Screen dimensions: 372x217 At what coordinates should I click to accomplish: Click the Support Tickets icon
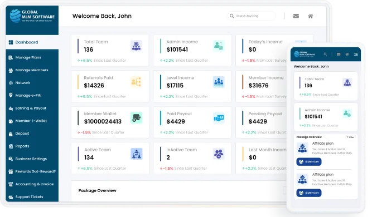(x=11, y=197)
